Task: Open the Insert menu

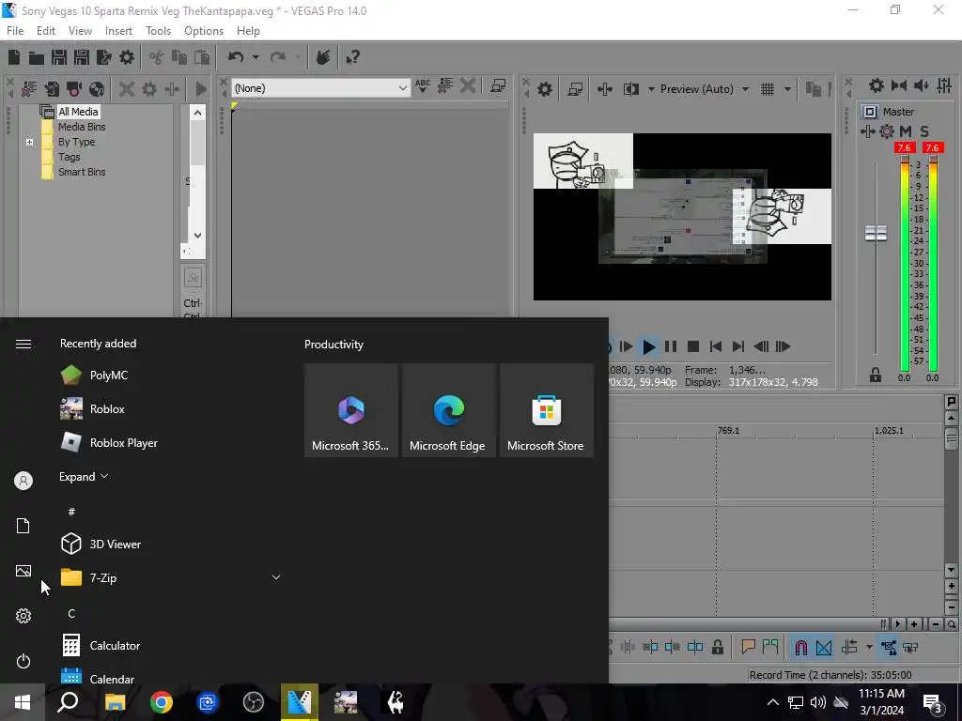Action: coord(118,31)
